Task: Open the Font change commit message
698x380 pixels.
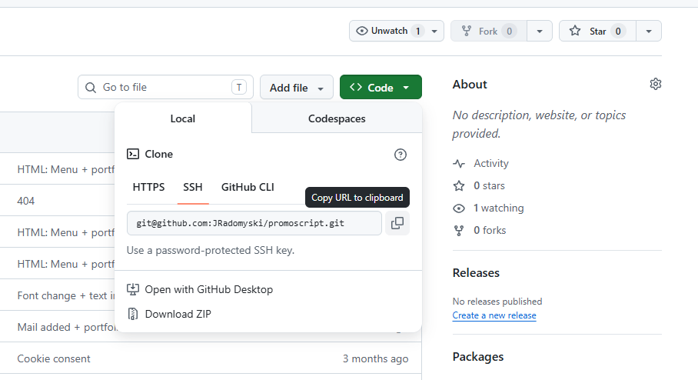Action: pyautogui.click(x=66, y=296)
